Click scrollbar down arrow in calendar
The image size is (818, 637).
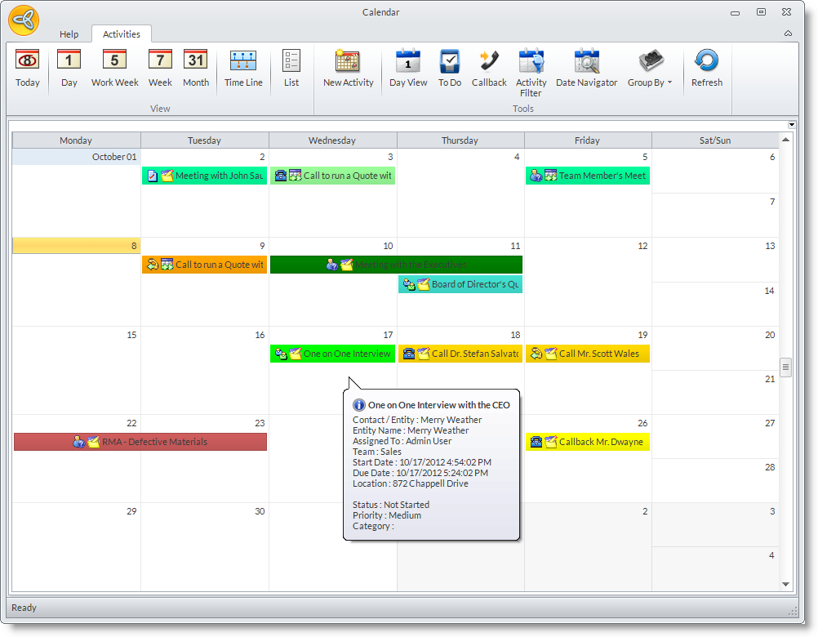coord(785,584)
